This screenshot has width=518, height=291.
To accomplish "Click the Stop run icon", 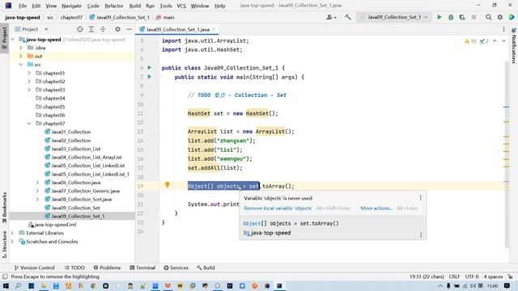I will [x=473, y=17].
